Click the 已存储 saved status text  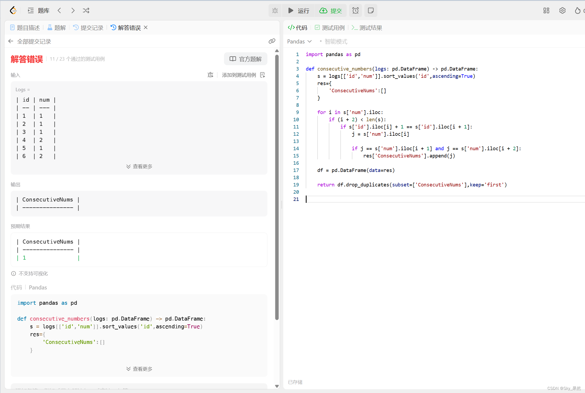tap(295, 382)
